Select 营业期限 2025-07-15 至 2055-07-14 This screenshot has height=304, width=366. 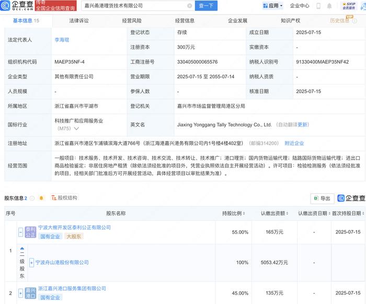tap(205, 77)
